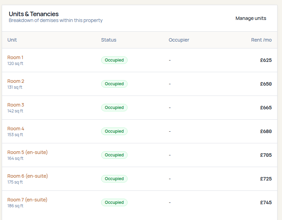282x220 pixels.
Task: Select the £665 rent value
Action: pos(266,108)
